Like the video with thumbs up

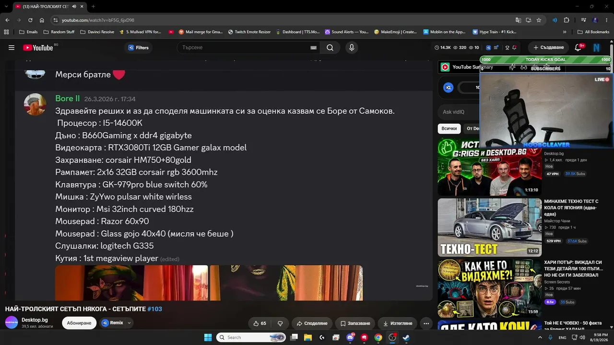[x=260, y=323]
